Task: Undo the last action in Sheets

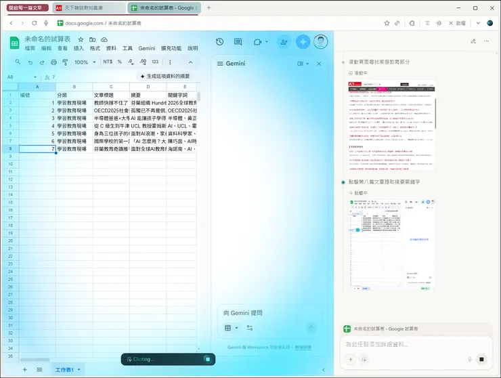Action: coord(30,62)
